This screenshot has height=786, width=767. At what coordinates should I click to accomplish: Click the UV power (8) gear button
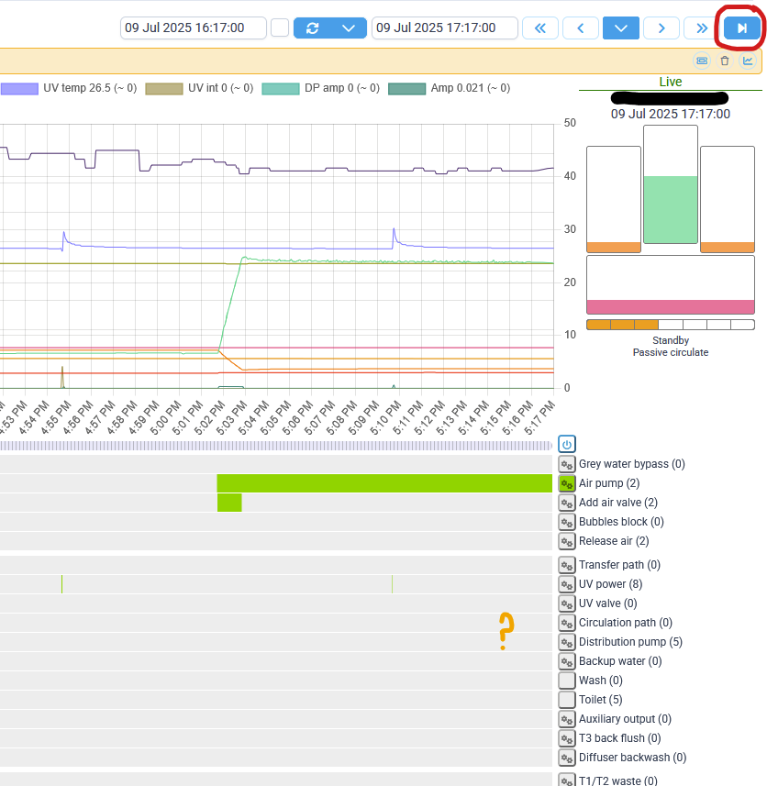[x=566, y=584]
